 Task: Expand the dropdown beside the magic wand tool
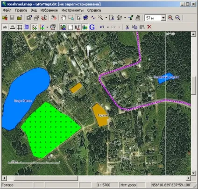pos(106,18)
